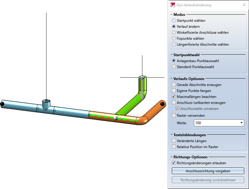Click the Anschlussrichtung vorgeben button
The height and width of the screenshot is (189, 249).
[x=208, y=171]
